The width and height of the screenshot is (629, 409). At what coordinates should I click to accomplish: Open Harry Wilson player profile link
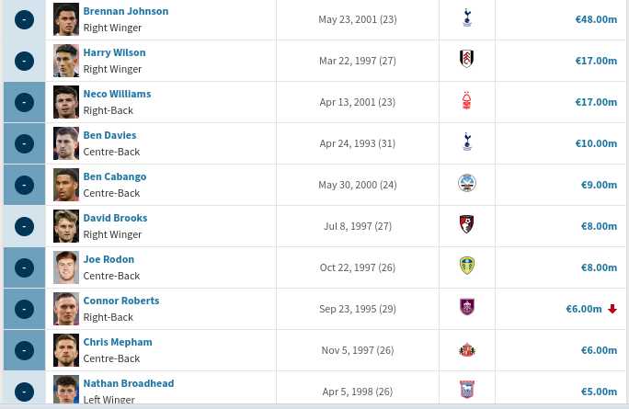click(x=114, y=52)
